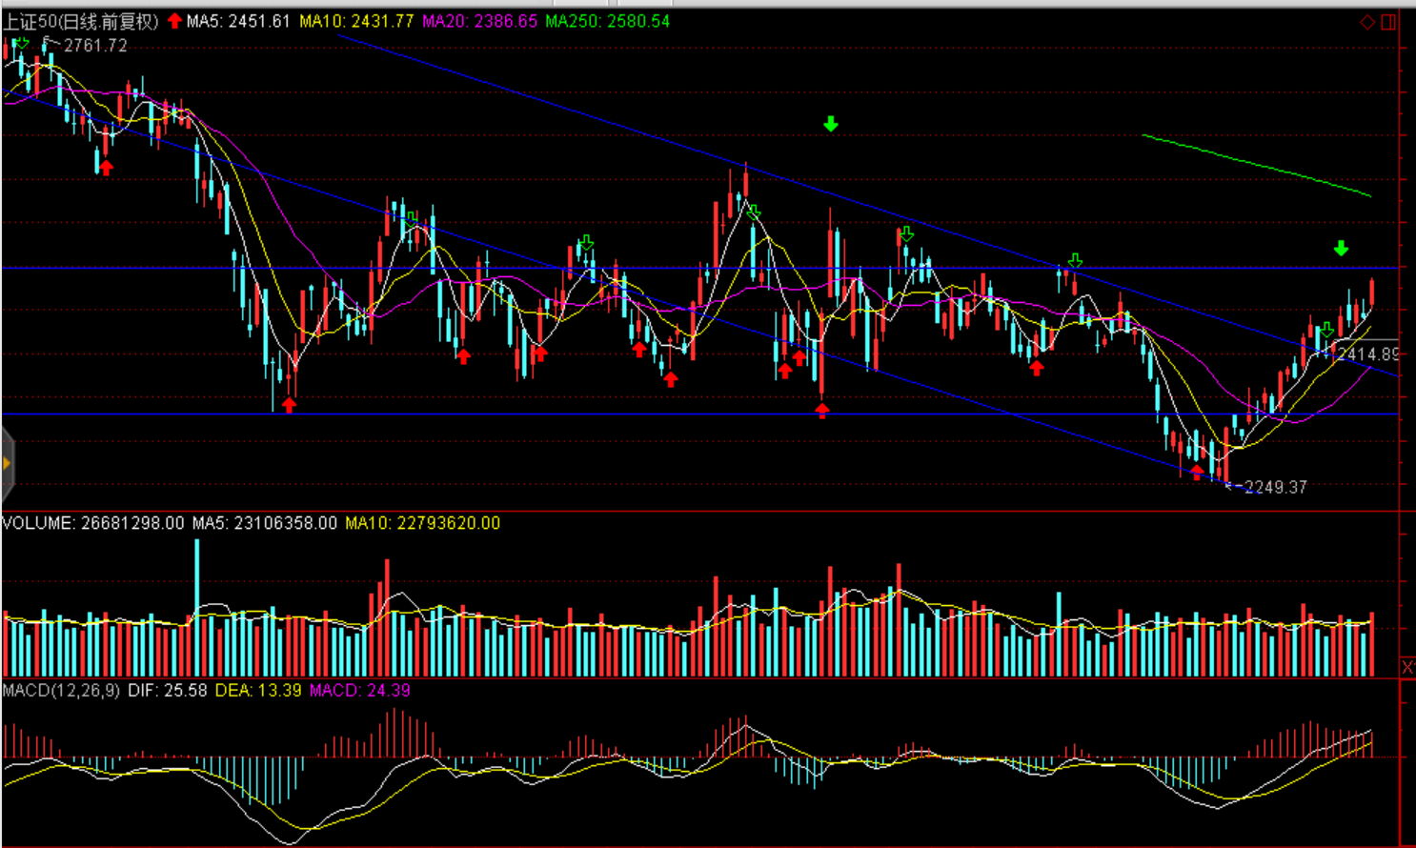
Task: Click the X button beside volume panel
Action: 1407,667
